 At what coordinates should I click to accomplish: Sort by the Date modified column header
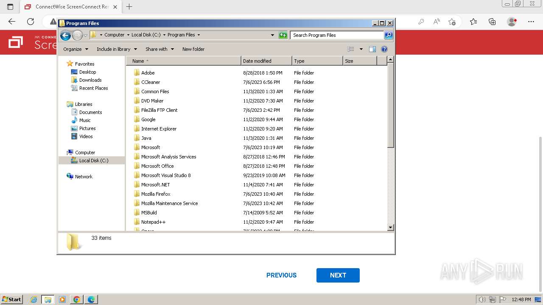point(266,61)
